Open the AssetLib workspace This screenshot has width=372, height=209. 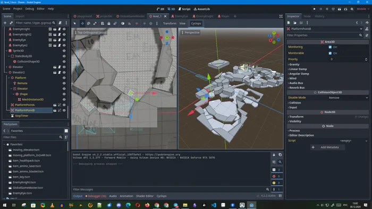202,9
